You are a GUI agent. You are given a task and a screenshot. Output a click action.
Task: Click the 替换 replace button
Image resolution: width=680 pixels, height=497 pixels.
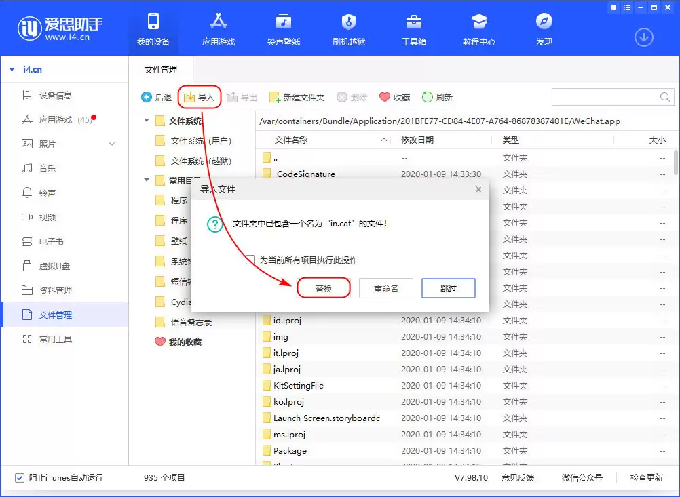coord(324,288)
